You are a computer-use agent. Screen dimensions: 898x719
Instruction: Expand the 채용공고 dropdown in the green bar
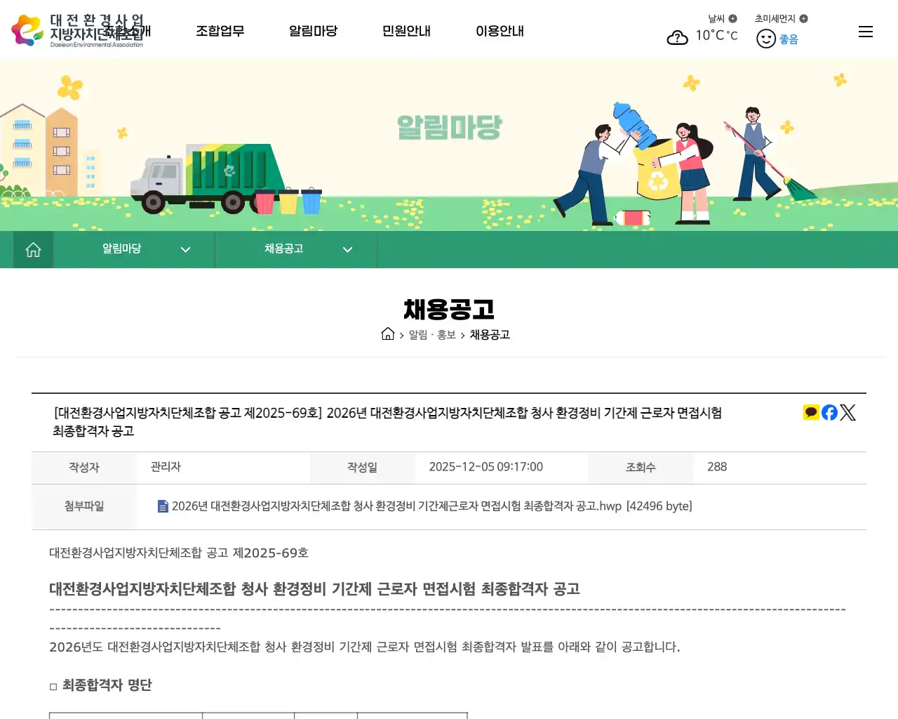coord(347,249)
